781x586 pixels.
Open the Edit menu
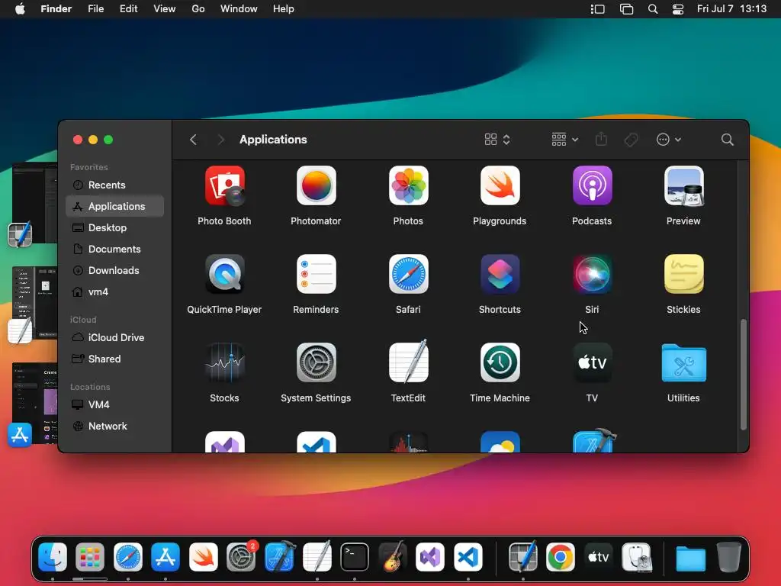click(128, 9)
